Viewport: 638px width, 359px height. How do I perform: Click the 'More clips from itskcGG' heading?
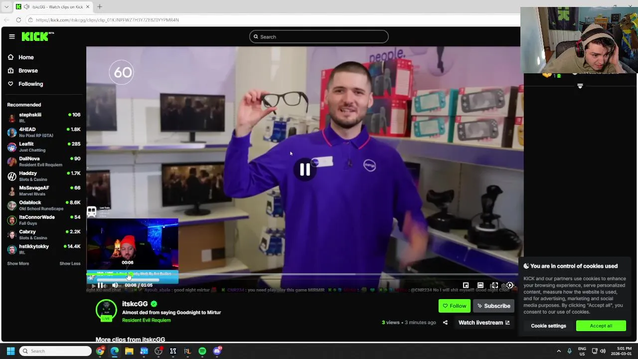[x=130, y=340]
